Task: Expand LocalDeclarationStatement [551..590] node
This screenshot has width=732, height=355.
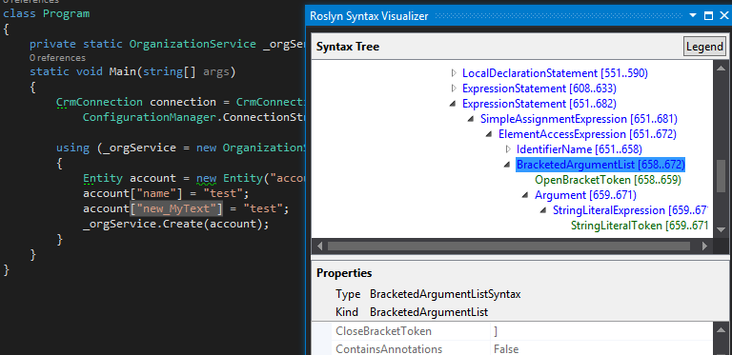Action: click(454, 73)
